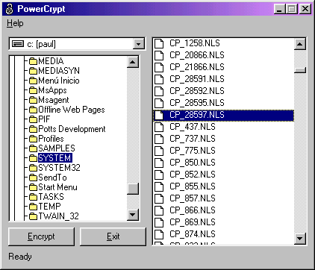This screenshot has height=270, width=315.
Task: Select file CP_869.NLS
Action: tap(193, 222)
